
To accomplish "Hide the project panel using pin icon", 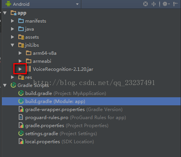I will [175, 4].
